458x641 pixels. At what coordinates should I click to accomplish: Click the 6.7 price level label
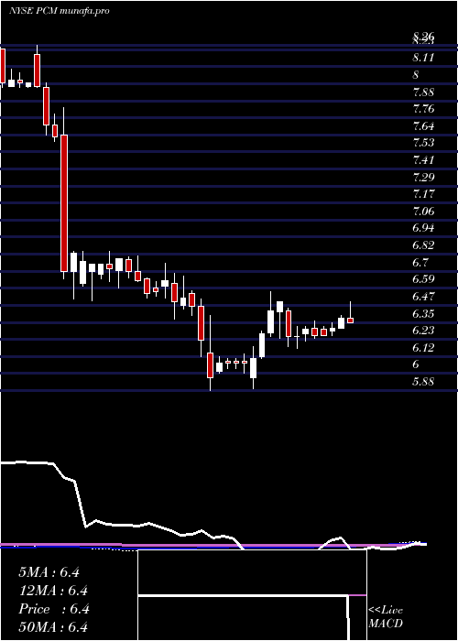click(x=420, y=263)
